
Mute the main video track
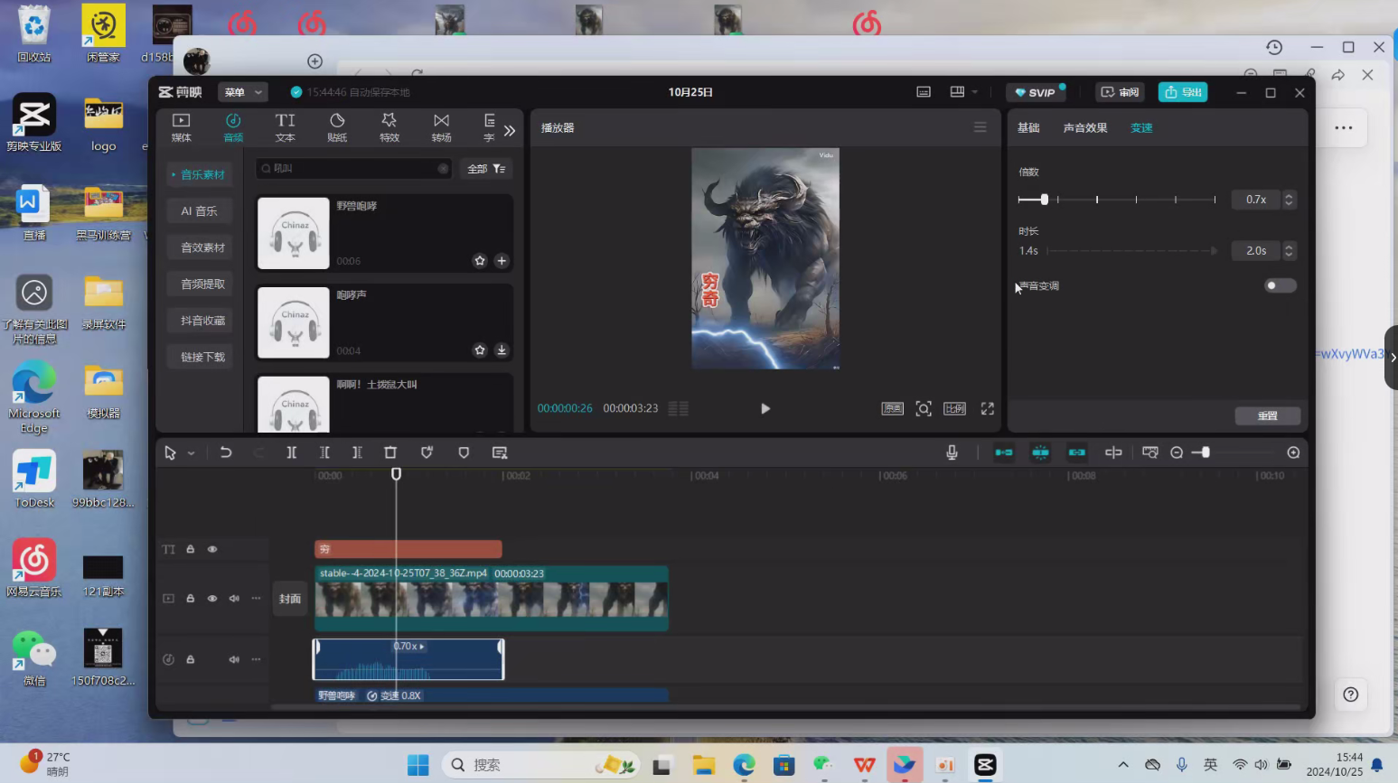coord(234,598)
